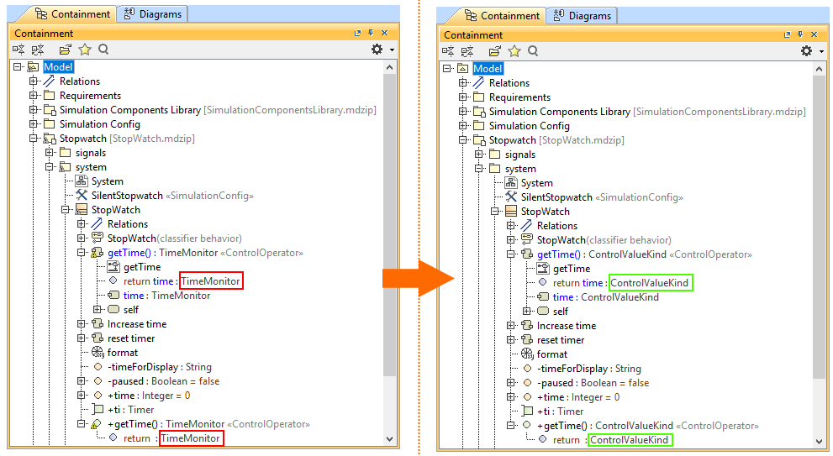Click pin icon in right Containment header
Screen dimensions: 833x456
tap(800, 34)
